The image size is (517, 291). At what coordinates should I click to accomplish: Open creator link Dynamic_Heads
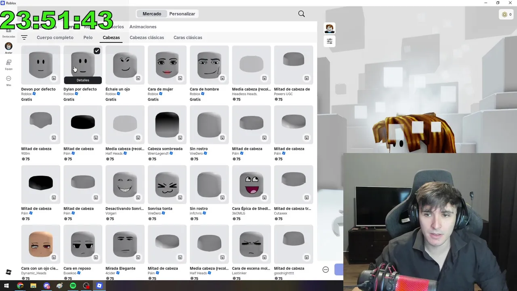34,273
